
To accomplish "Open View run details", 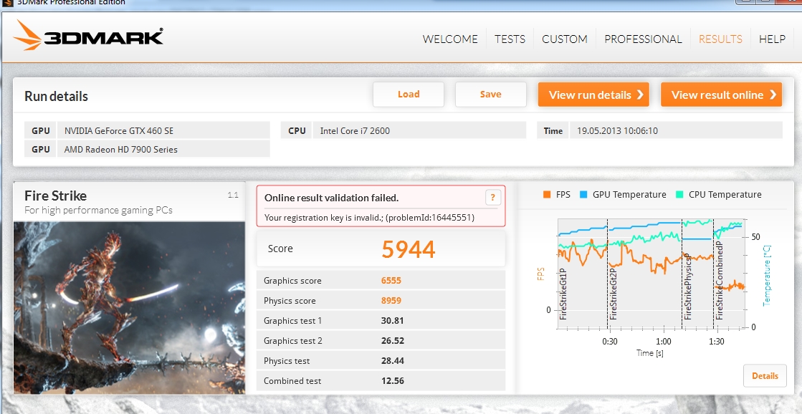I will tap(593, 95).
